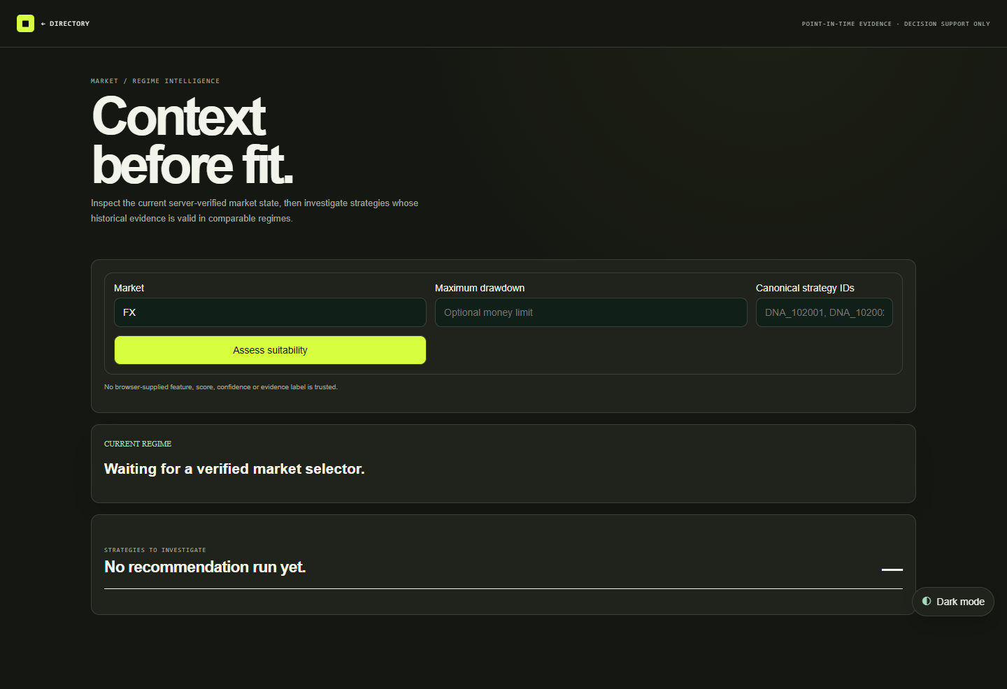Click the 'Context before fit.' headline
Screen dimensions: 1007x689
coord(192,140)
